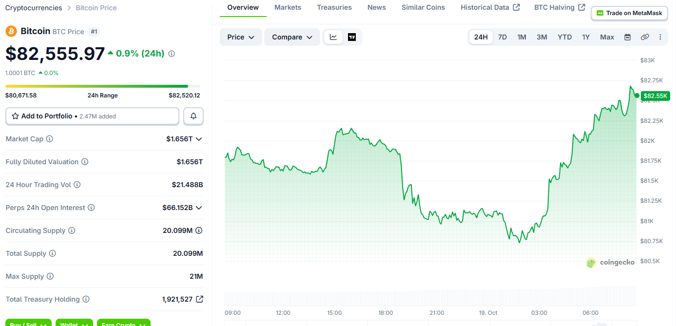Click the price alert bell icon
Image resolution: width=676 pixels, height=326 pixels.
tap(193, 116)
